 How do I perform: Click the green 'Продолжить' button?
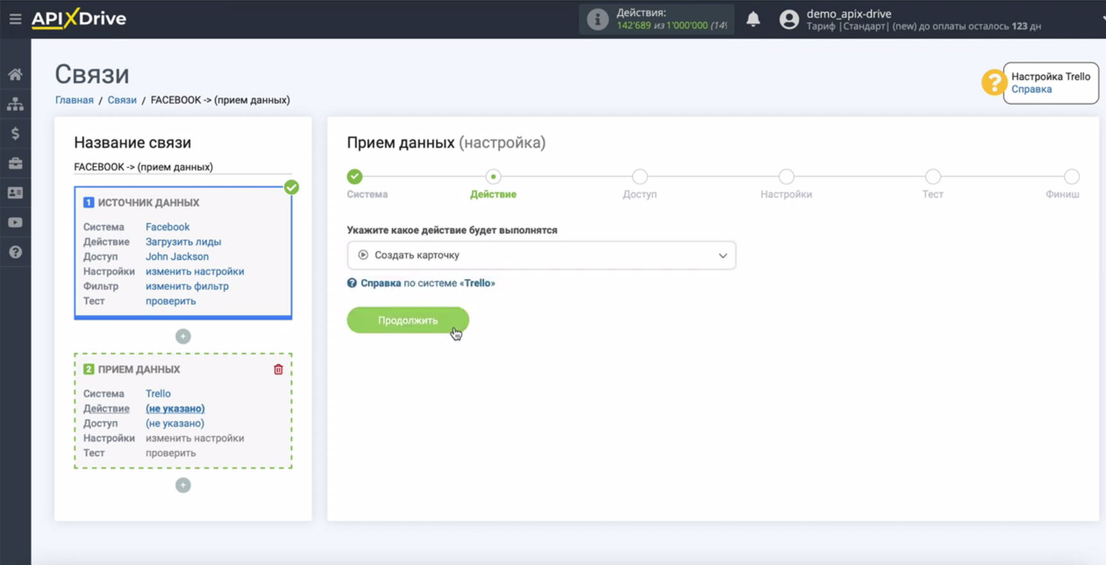[x=408, y=320]
